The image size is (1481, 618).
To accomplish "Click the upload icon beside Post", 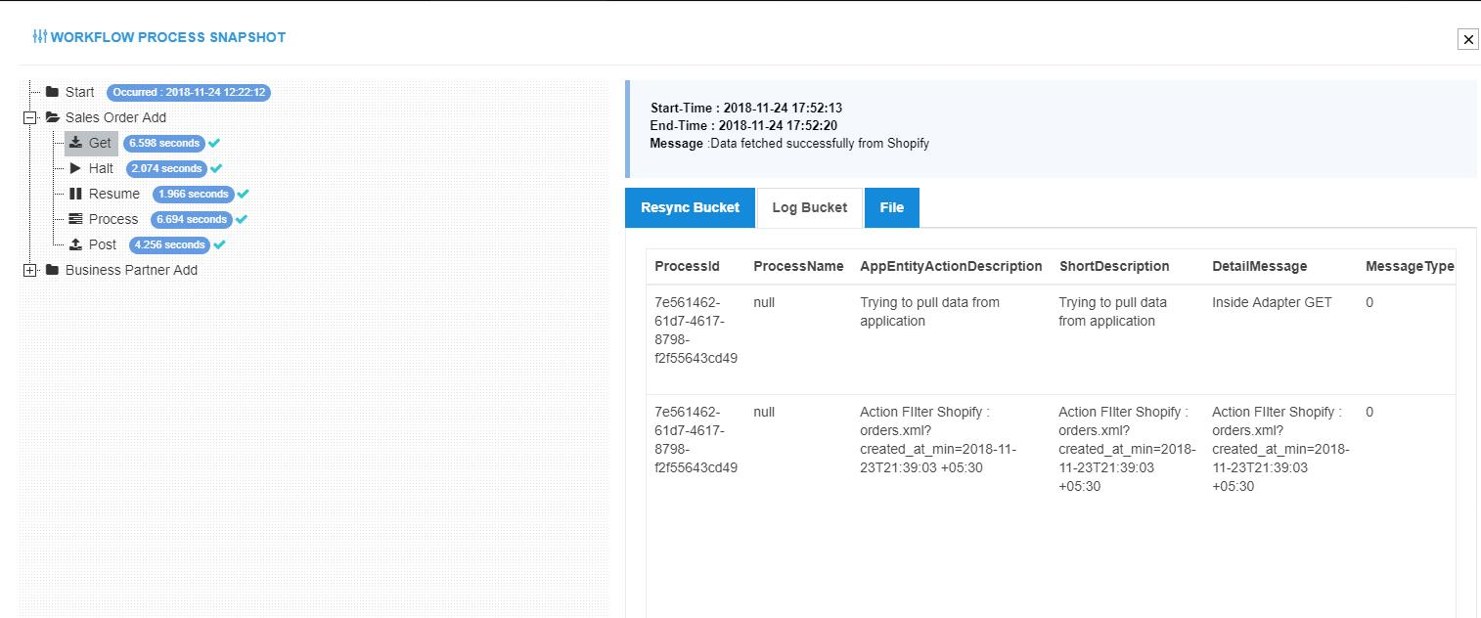I will 76,244.
